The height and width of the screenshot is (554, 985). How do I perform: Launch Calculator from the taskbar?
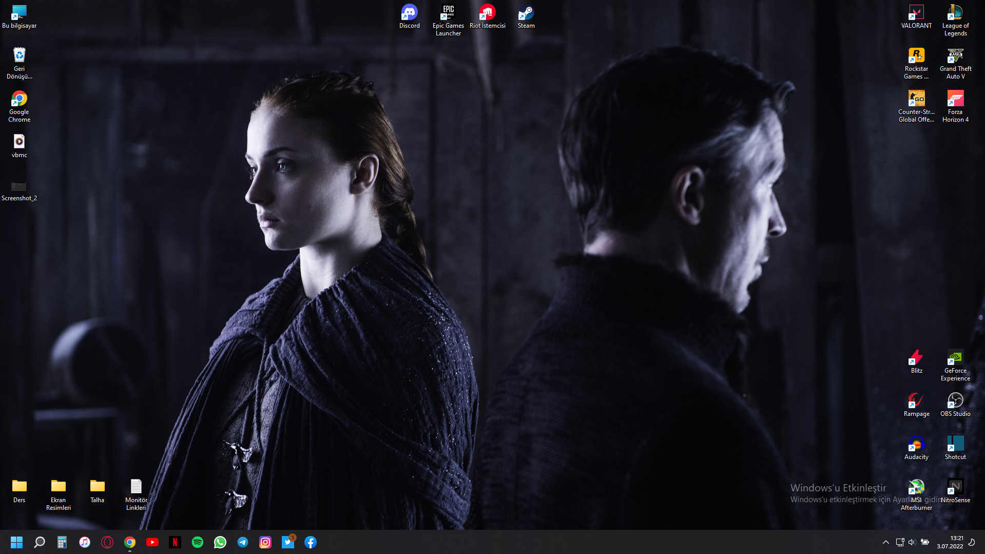click(x=62, y=542)
